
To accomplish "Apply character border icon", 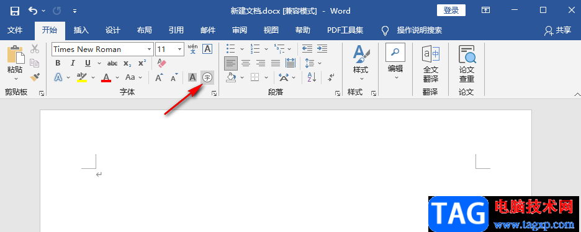I will 207,49.
